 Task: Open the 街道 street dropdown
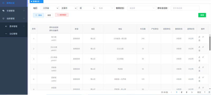coord(106,8)
